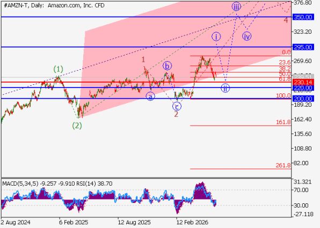This screenshot has height=228, width=320.
Task: Select the circled c wave label
Action: pos(177,106)
